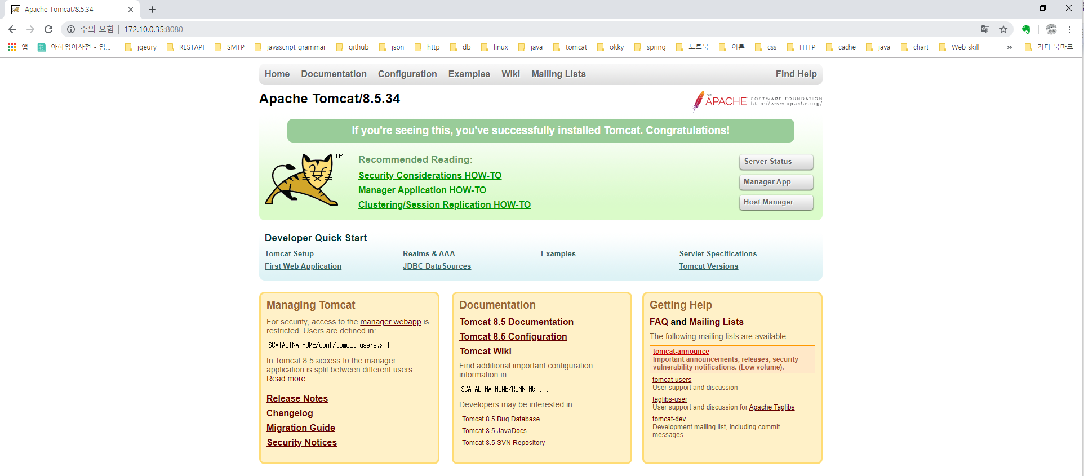Open the css bookmark folder

pyautogui.click(x=766, y=47)
